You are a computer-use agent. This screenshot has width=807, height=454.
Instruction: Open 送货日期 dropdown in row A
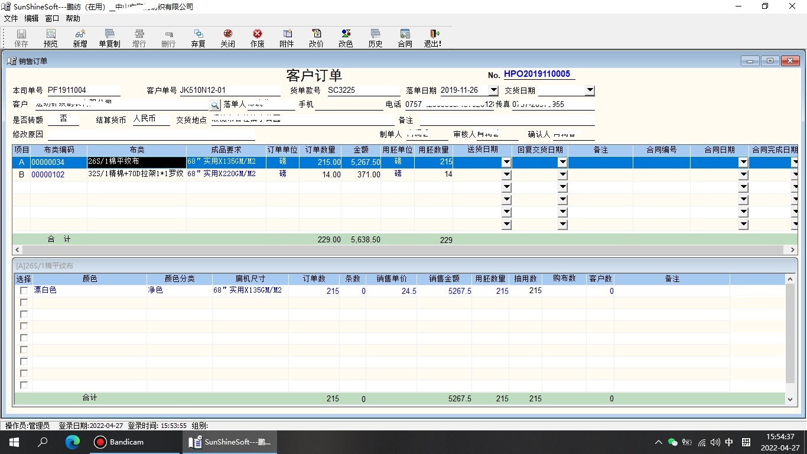pyautogui.click(x=506, y=162)
